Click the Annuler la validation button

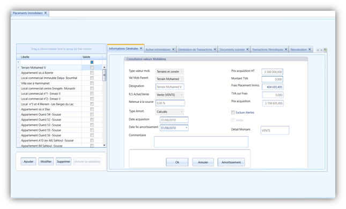pos(87,161)
